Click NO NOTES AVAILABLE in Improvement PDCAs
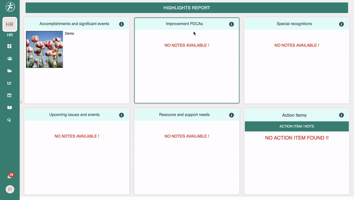The height and width of the screenshot is (200, 354). (187, 46)
